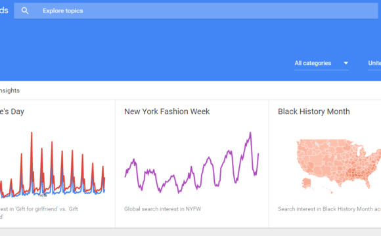This screenshot has height=236, width=381.
Task: Click the red and blue gift search chart
Action: pyautogui.click(x=53, y=165)
